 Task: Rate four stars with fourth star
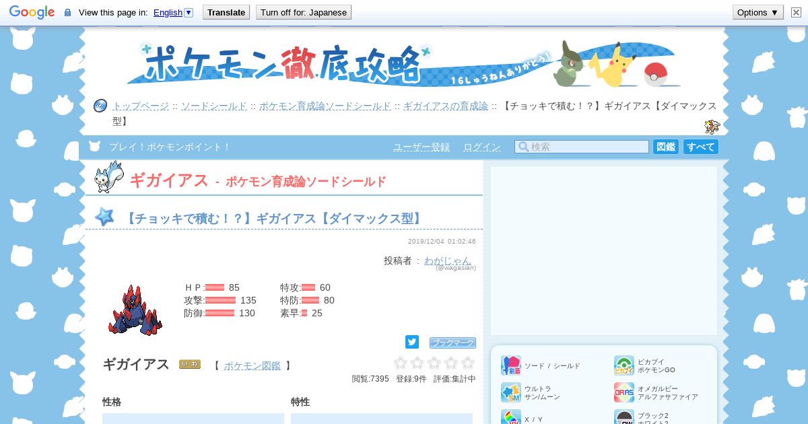[451, 363]
